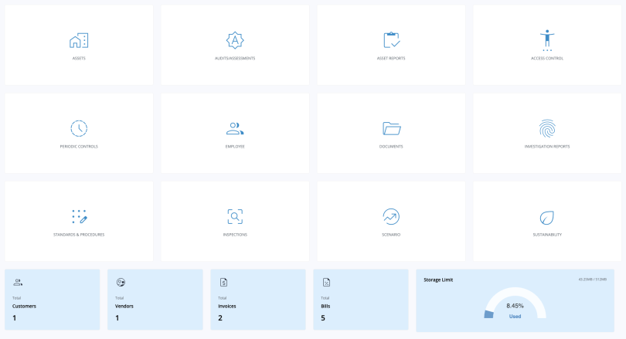Viewport: 626px width, 339px height.
Task: Open the Access Control person icon
Action: tap(547, 39)
